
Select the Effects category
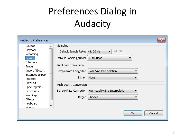(x=30, y=99)
